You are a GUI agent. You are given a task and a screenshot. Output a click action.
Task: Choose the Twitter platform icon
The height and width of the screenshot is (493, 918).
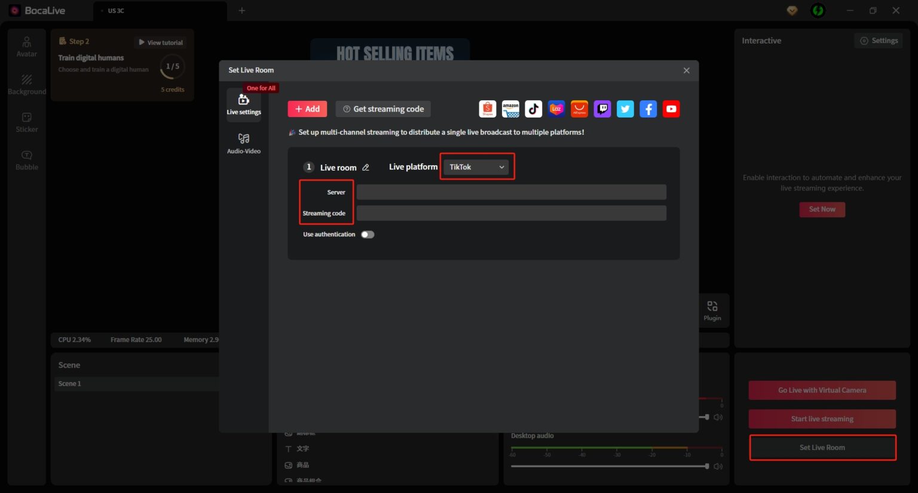(x=625, y=109)
